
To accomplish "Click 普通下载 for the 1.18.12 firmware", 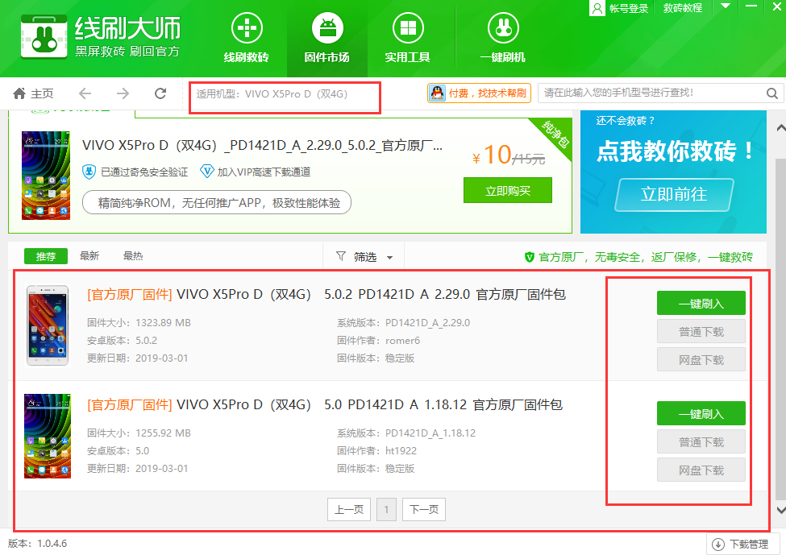I will click(x=701, y=441).
